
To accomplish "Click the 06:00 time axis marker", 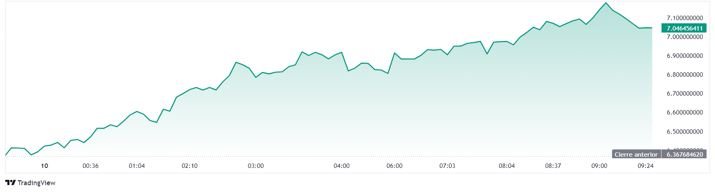I will pos(394,166).
